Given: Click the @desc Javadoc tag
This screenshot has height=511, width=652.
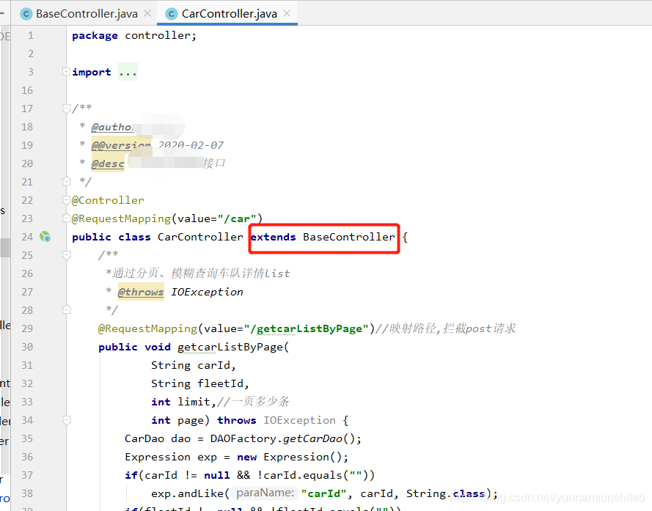Looking at the screenshot, I should tap(108, 163).
